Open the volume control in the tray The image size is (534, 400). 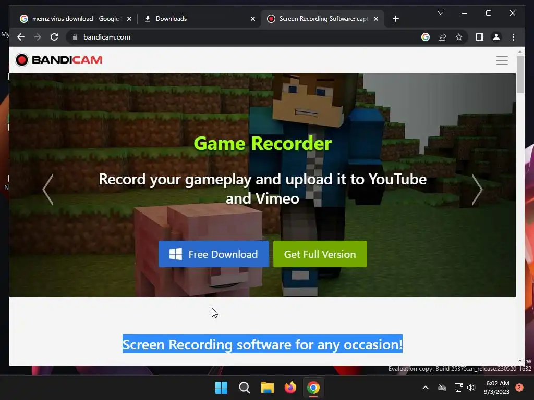(x=471, y=387)
